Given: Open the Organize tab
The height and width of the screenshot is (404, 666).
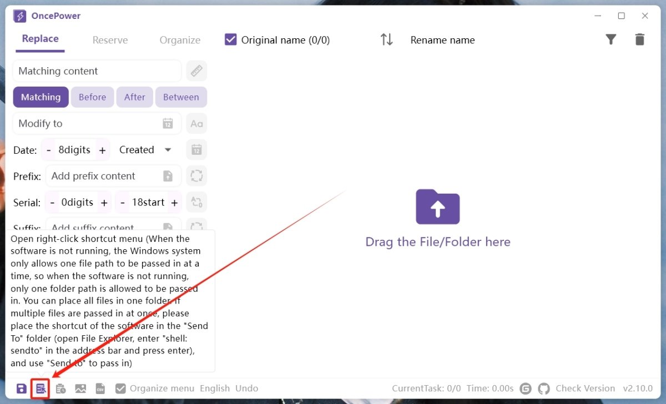Looking at the screenshot, I should pos(180,40).
